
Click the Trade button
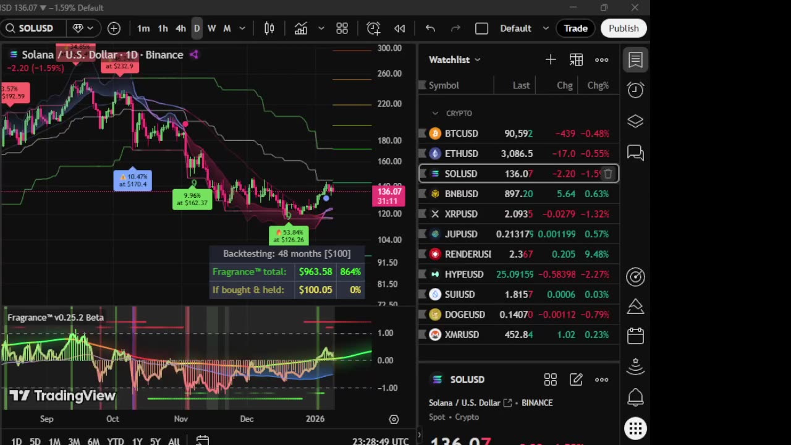(x=575, y=28)
